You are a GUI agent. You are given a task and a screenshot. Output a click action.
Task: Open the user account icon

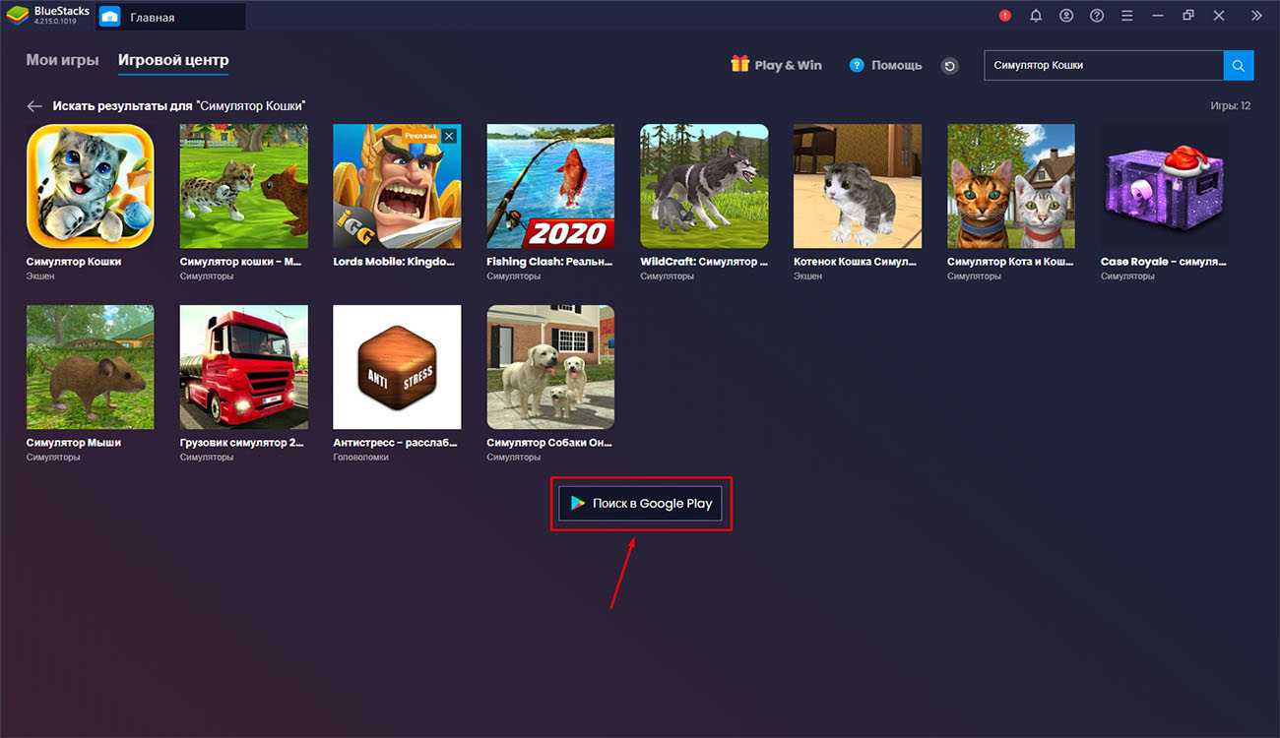click(1066, 16)
